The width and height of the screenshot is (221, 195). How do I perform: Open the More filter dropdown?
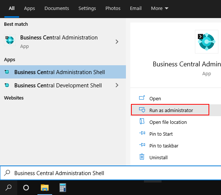159,8
